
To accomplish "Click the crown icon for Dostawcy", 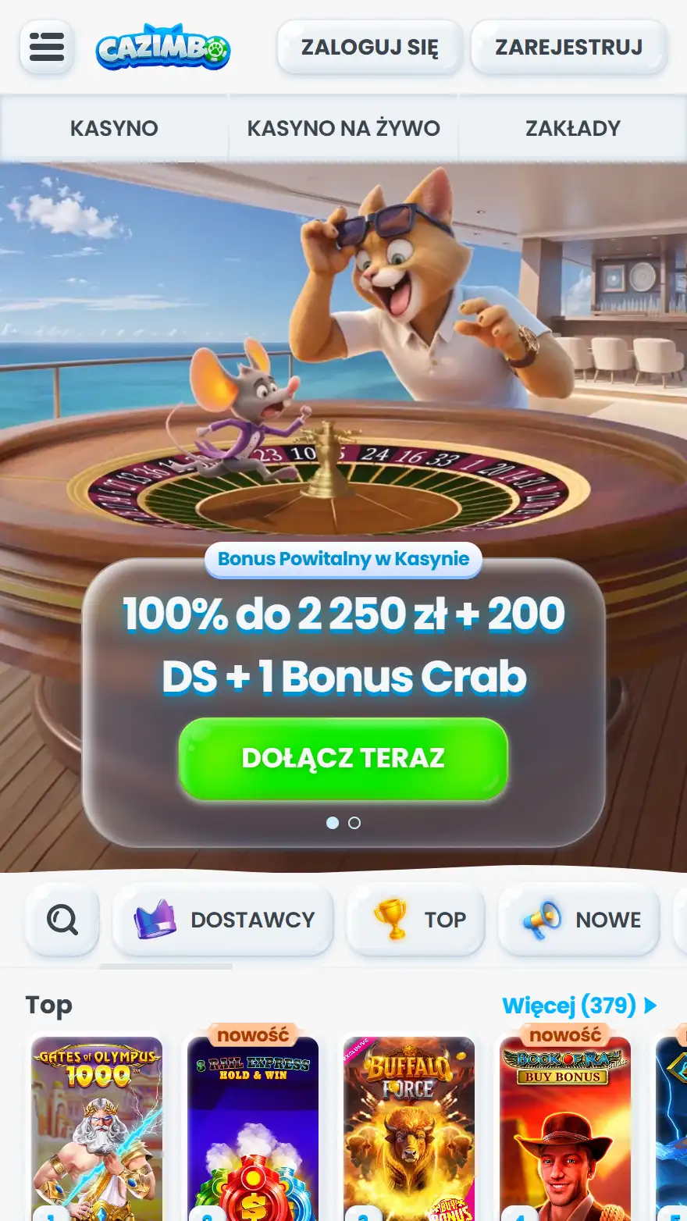I will click(x=155, y=919).
